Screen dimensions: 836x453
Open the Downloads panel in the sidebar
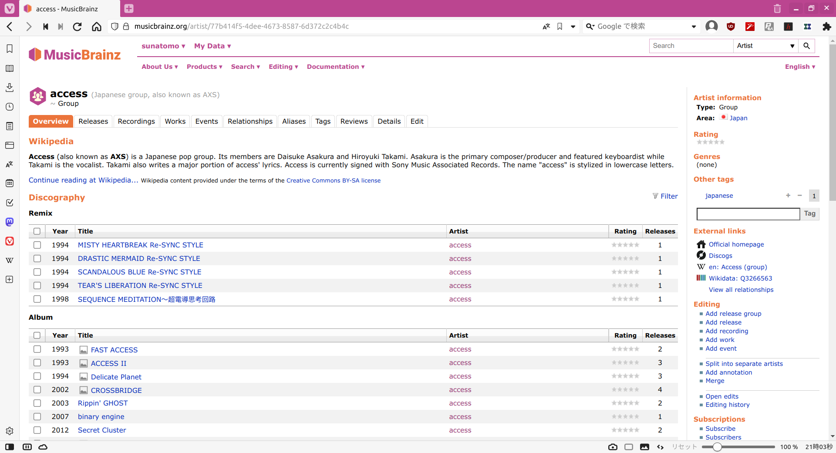[10, 88]
